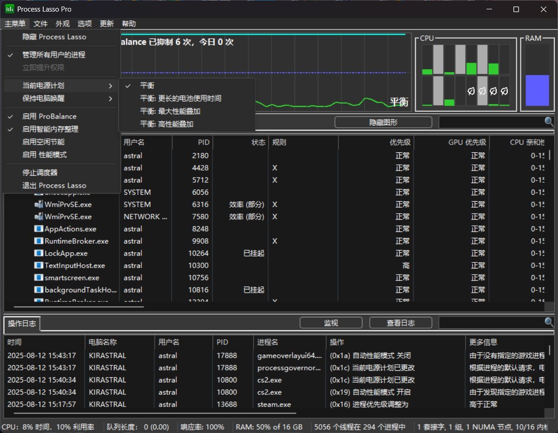This screenshot has width=558, height=433.
Task: Open the 文件 menu
Action: [41, 24]
